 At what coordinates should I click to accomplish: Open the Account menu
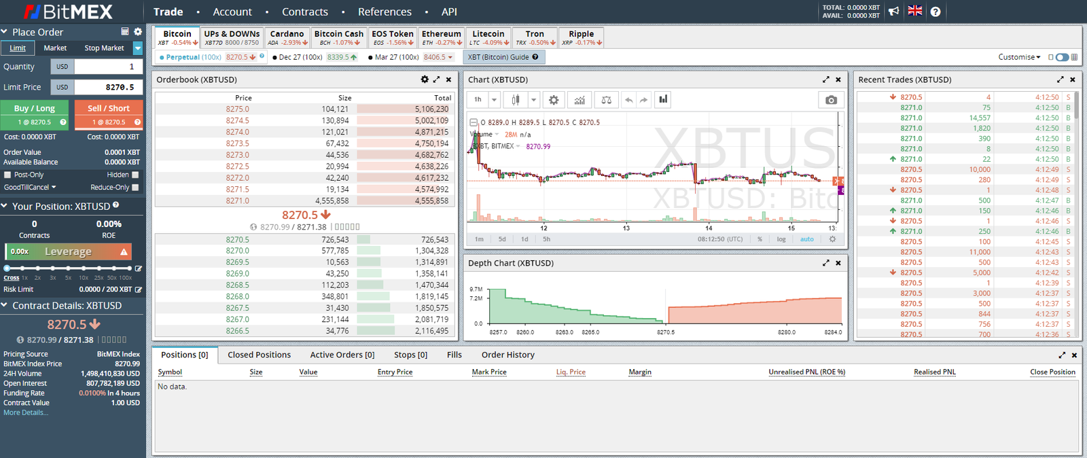pyautogui.click(x=232, y=12)
